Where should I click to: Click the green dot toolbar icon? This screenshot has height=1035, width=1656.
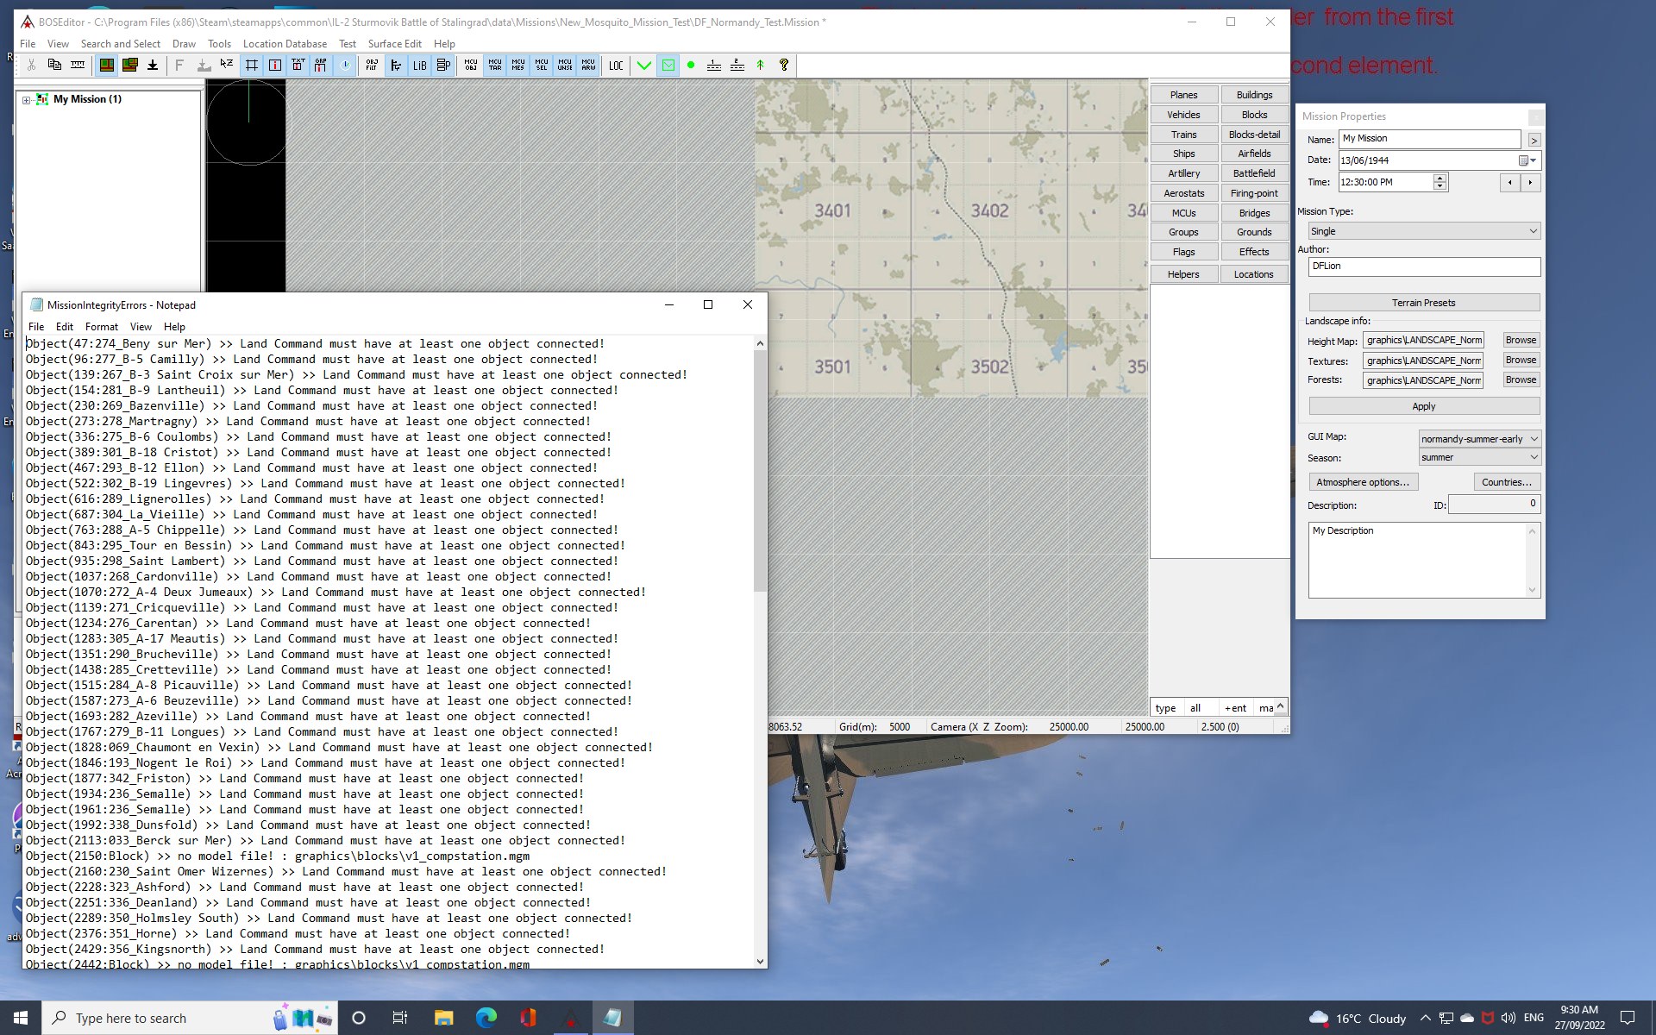[691, 66]
